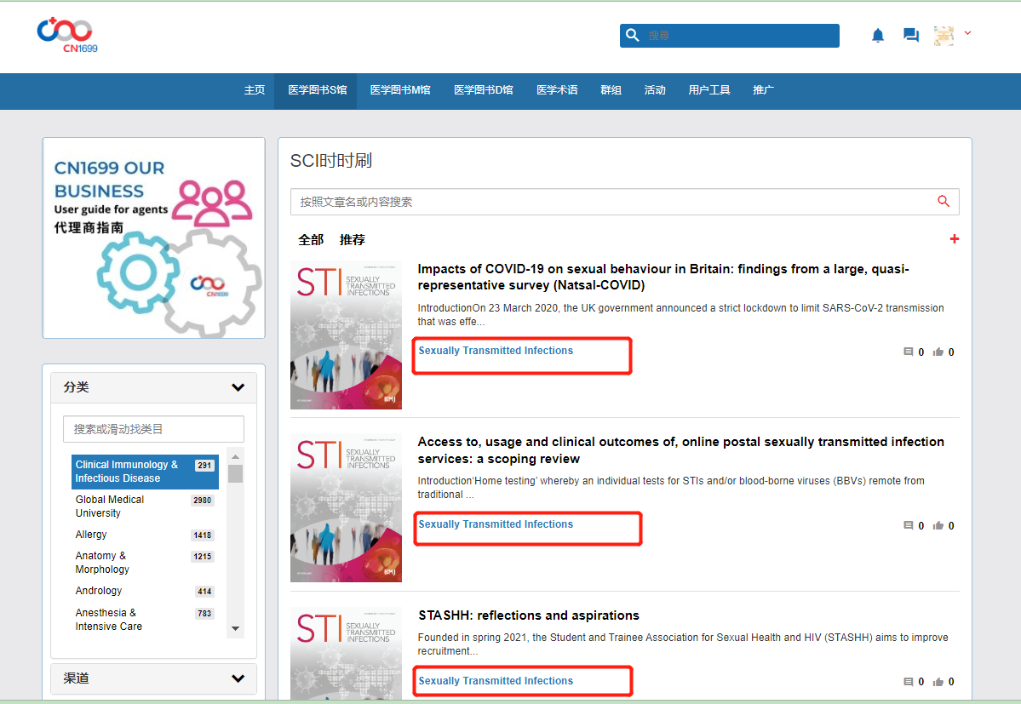
Task: Expand the 渠道 panel chevron
Action: pyautogui.click(x=238, y=678)
